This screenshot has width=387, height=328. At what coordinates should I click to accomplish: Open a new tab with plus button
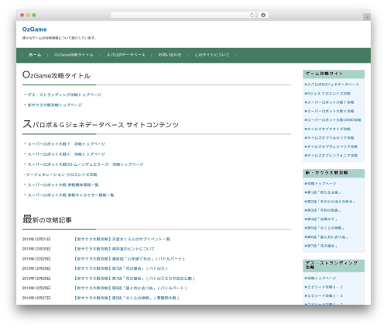[x=367, y=17]
